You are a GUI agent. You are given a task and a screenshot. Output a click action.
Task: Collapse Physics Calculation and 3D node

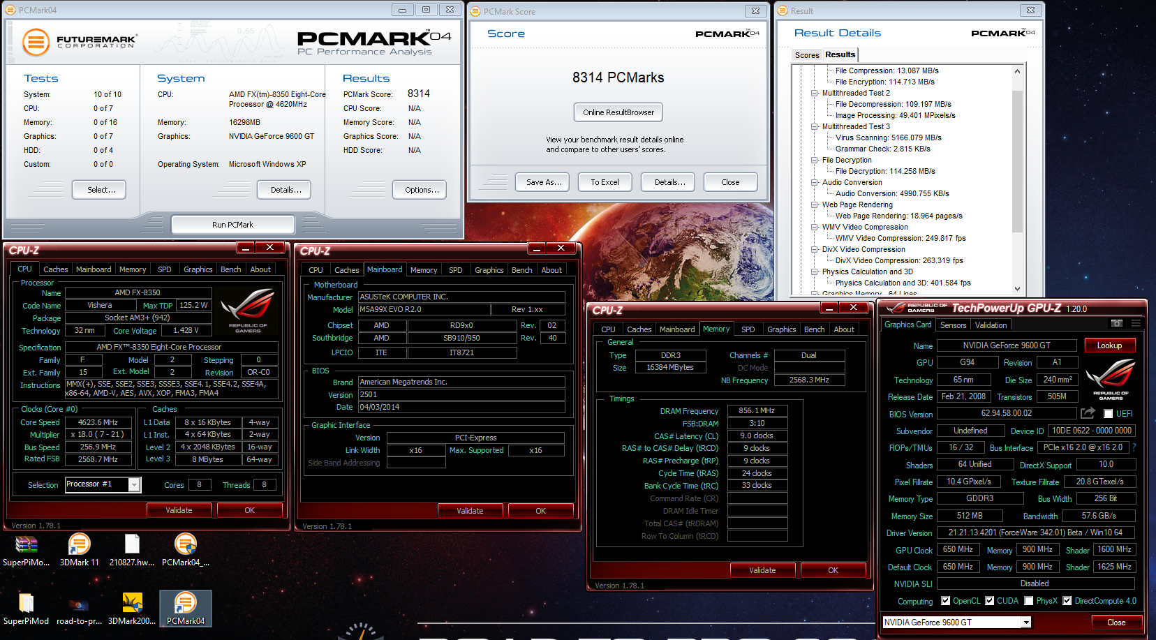point(815,271)
